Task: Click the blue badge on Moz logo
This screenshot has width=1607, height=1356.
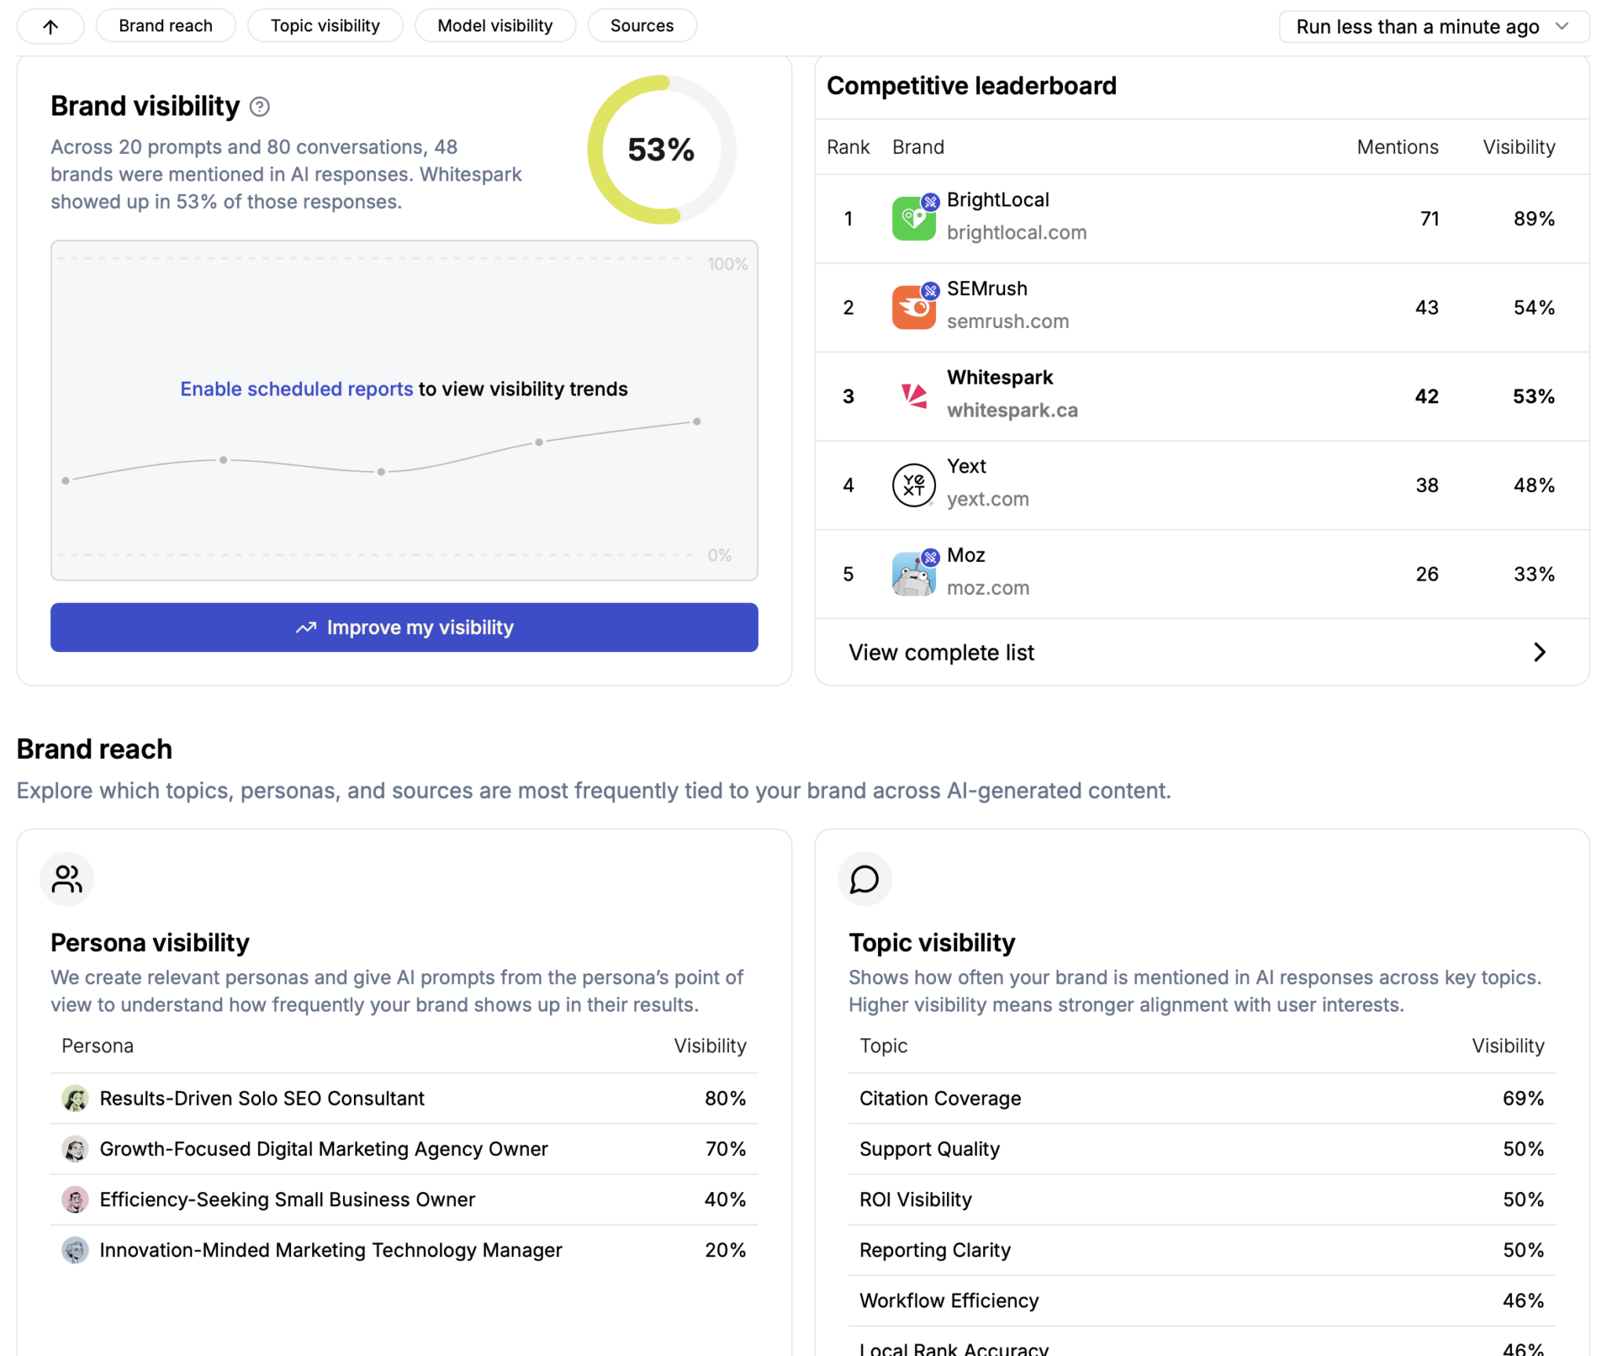Action: tap(931, 557)
